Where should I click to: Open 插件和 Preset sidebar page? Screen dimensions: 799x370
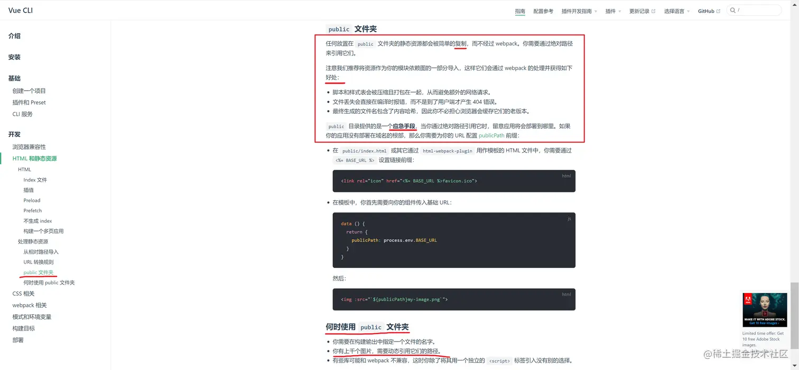pos(29,102)
